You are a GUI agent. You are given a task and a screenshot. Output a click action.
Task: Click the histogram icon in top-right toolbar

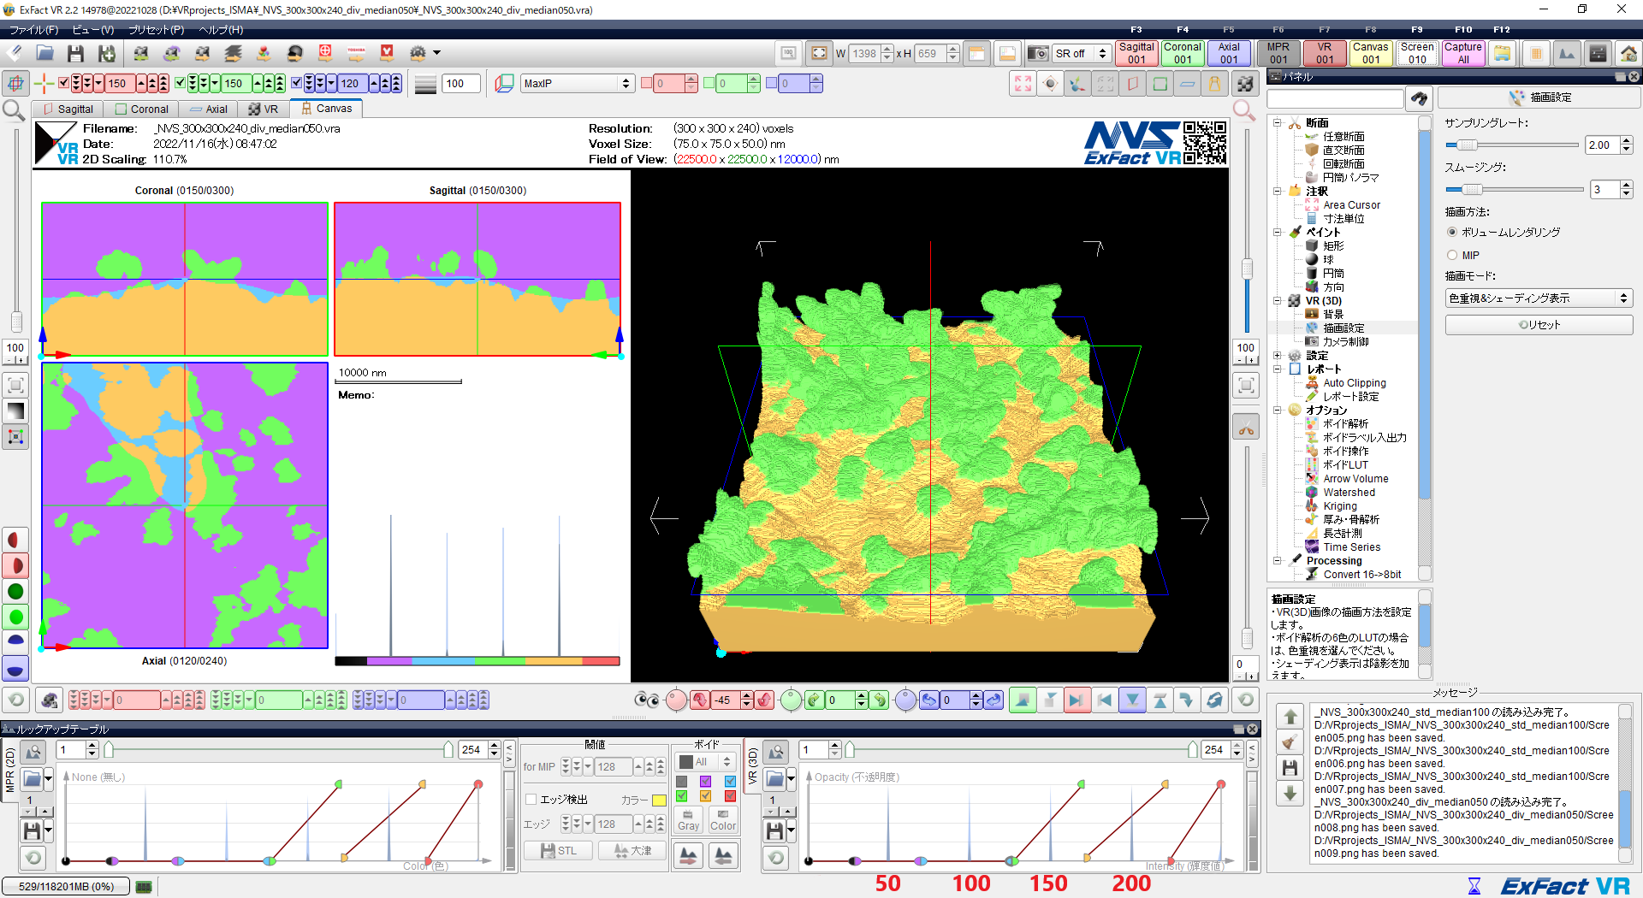click(x=1567, y=53)
